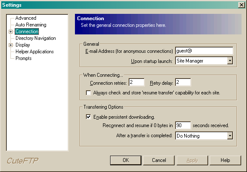Open the Upon startup launch dropdown

pos(230,60)
